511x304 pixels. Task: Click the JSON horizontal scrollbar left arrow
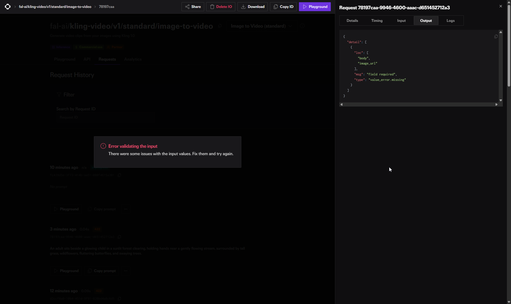(x=341, y=104)
